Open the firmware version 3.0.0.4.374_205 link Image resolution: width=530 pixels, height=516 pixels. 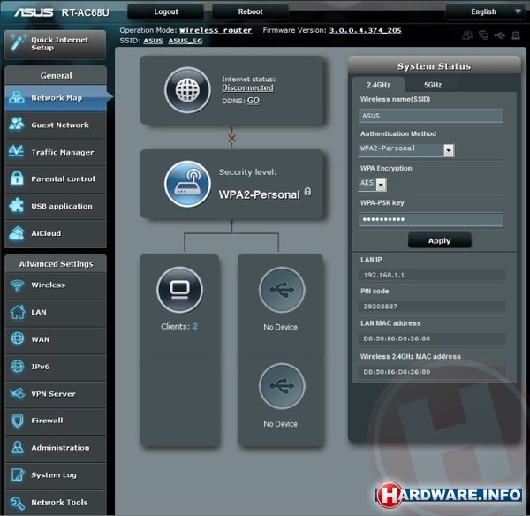tap(365, 30)
